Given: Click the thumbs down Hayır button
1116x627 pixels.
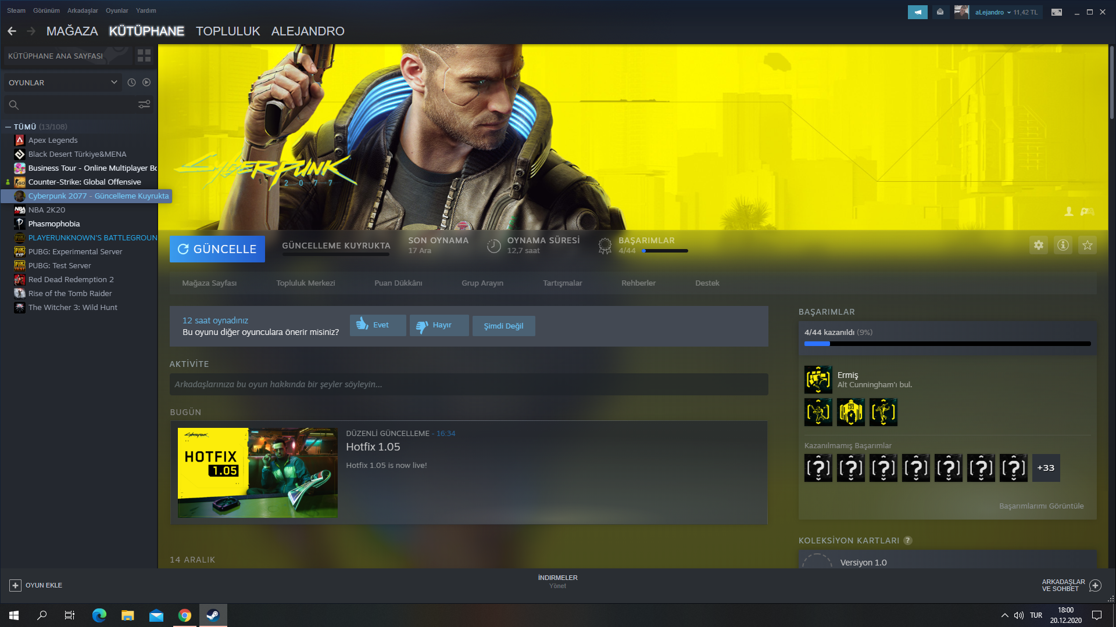Looking at the screenshot, I should (x=439, y=325).
